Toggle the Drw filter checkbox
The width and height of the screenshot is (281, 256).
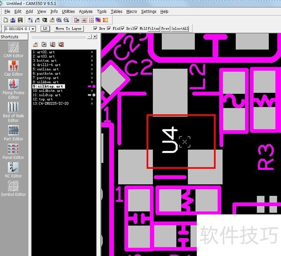96,28
